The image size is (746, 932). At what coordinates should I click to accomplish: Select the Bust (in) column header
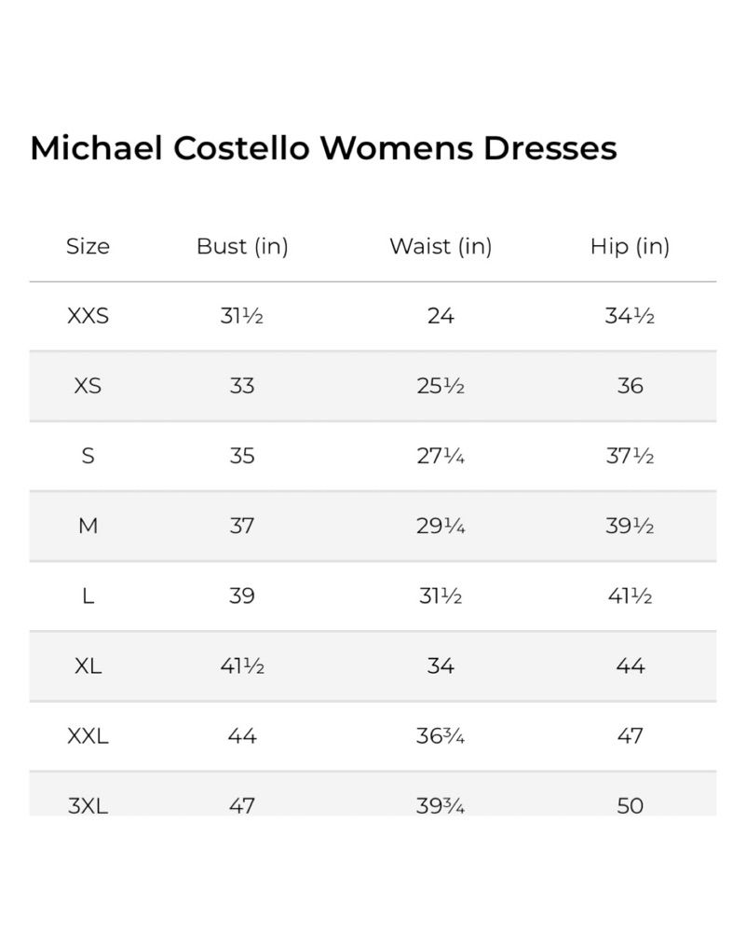click(242, 247)
